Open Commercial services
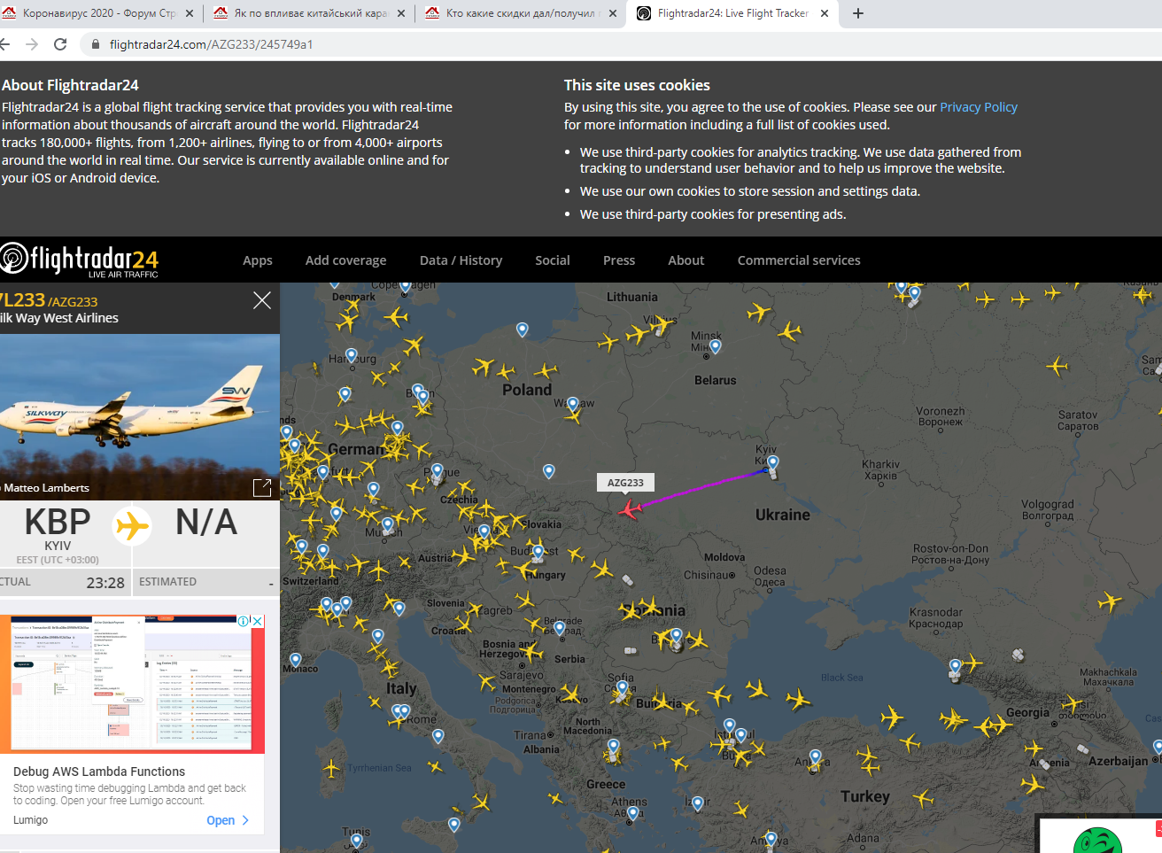Image resolution: width=1162 pixels, height=853 pixels. tap(799, 260)
